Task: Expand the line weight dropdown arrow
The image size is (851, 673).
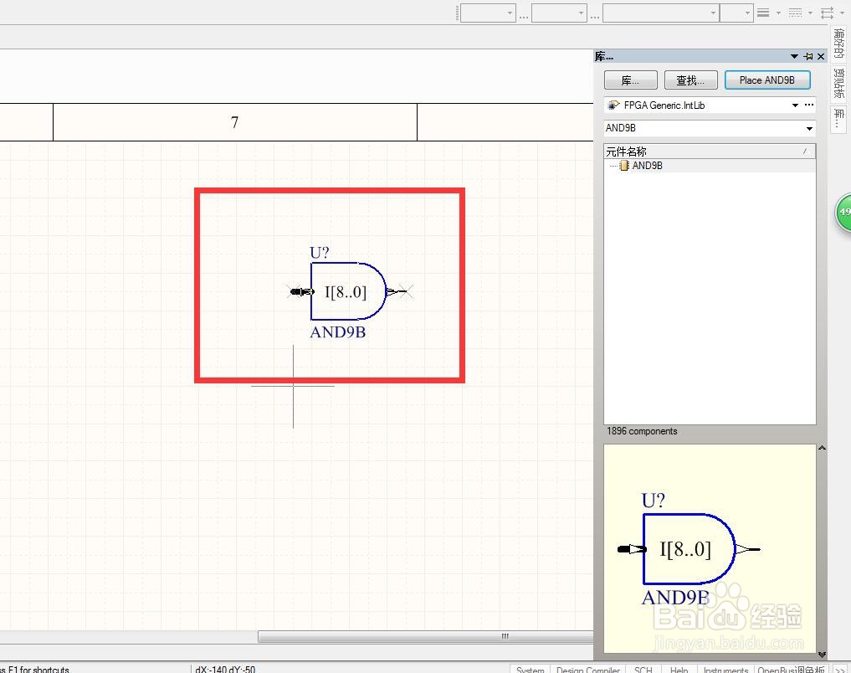Action: pos(778,13)
